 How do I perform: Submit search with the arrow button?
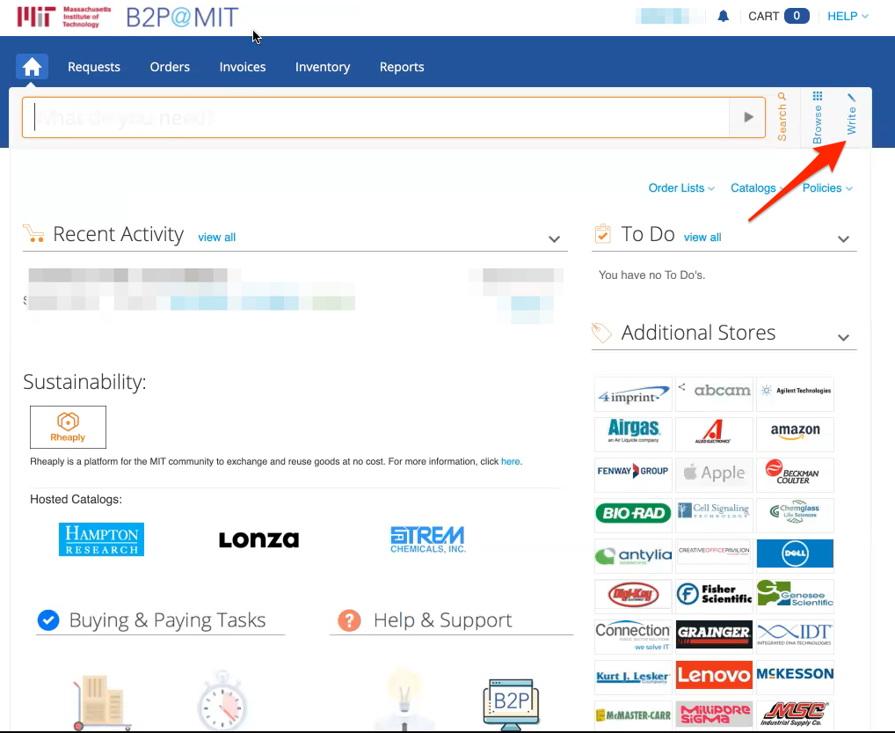point(747,117)
